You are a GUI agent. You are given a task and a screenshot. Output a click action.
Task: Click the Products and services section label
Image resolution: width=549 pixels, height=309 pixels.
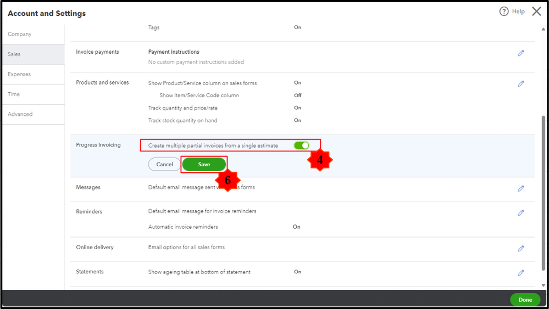102,82
